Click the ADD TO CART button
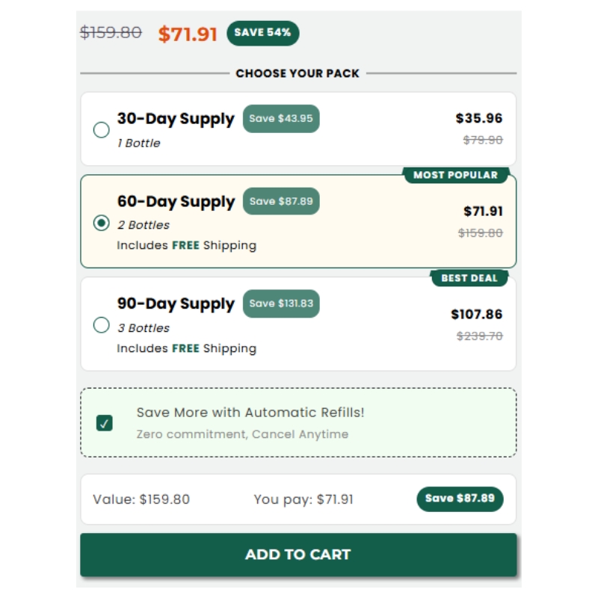This screenshot has width=598, height=598. point(298,555)
